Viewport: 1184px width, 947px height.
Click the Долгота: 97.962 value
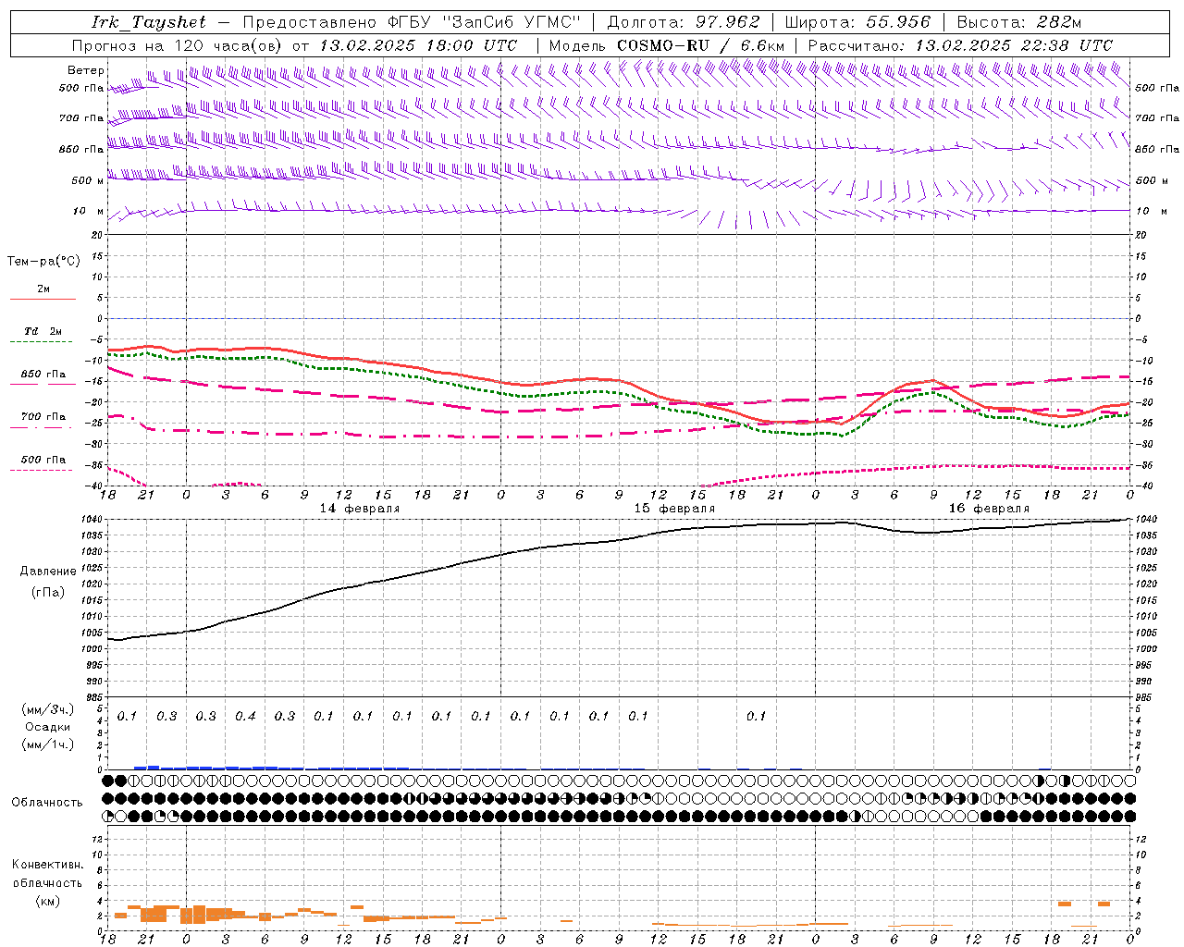[684, 22]
